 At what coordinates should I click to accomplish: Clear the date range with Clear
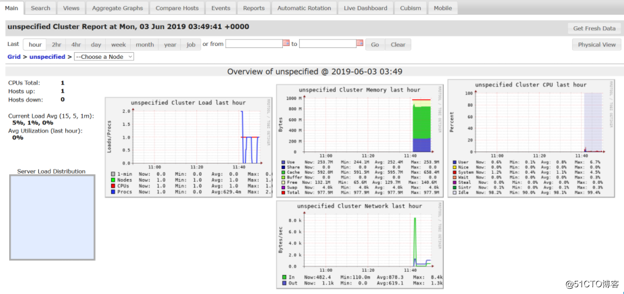pos(398,45)
